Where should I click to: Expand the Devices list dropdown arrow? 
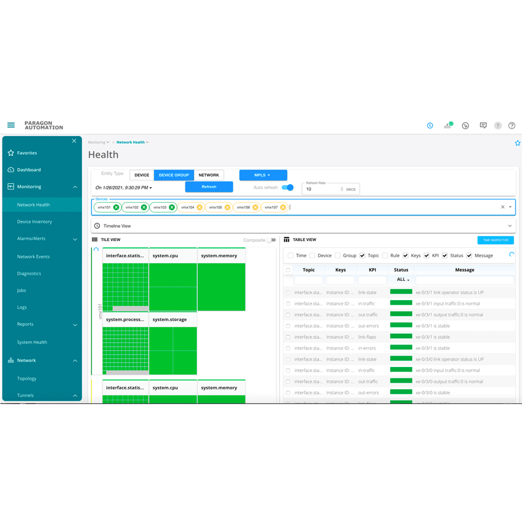coord(511,207)
